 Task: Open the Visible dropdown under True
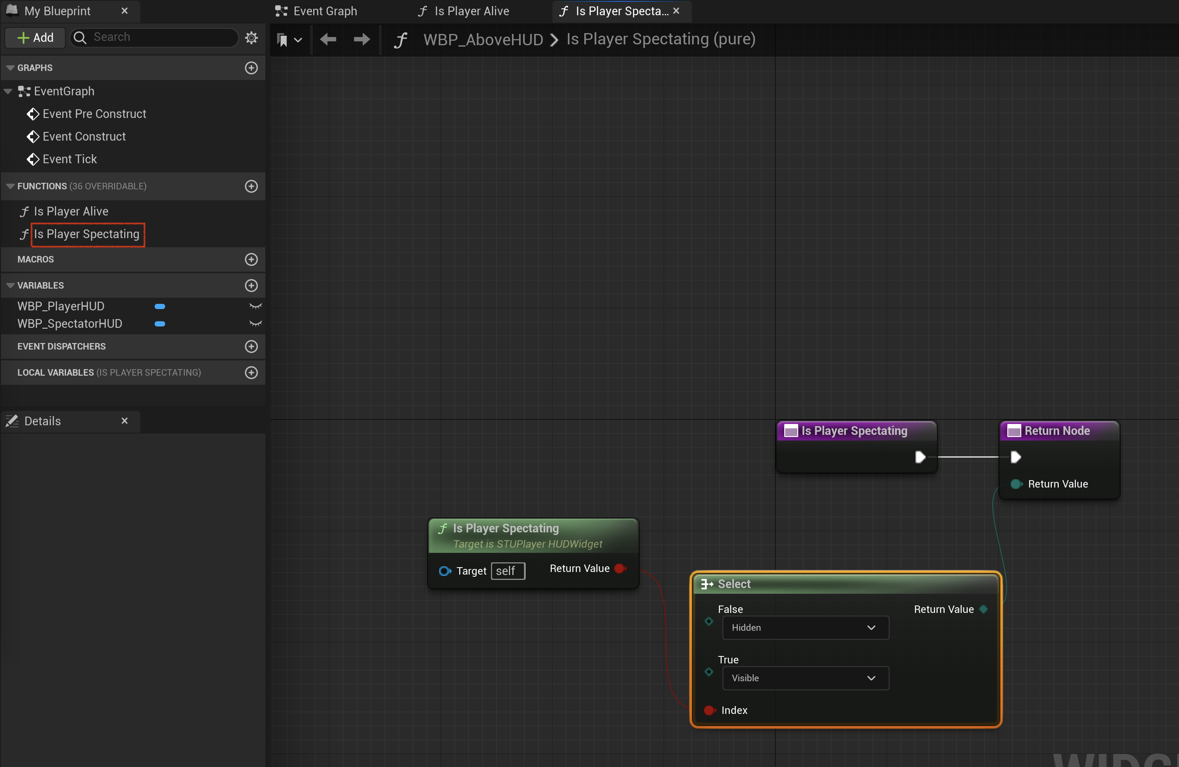click(x=806, y=678)
